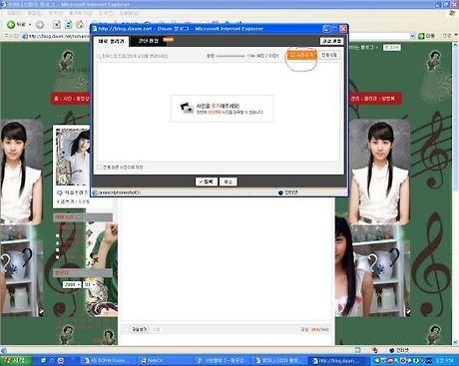Image resolution: width=459 pixels, height=366 pixels.
Task: Click the list button below the blog content area
Action: click(x=139, y=329)
